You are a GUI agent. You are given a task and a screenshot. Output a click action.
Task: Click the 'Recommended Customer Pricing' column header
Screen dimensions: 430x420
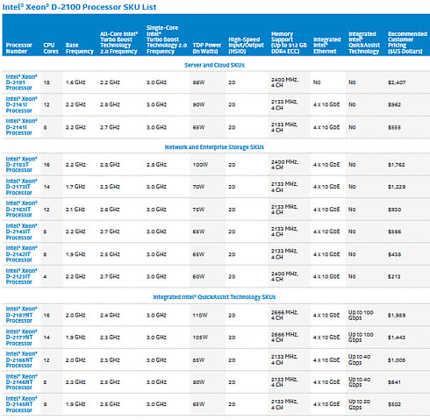[407, 42]
